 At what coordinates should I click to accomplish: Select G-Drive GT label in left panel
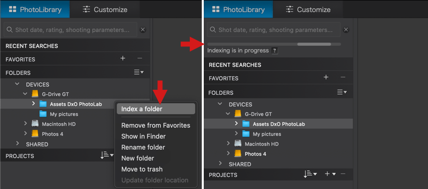click(55, 94)
